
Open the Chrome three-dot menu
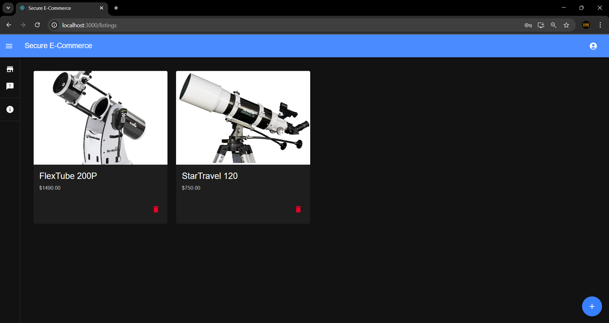tap(600, 25)
